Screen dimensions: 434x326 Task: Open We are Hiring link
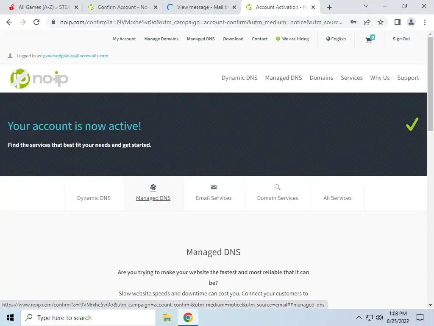click(x=292, y=39)
